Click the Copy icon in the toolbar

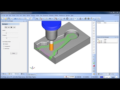pos(28,18)
